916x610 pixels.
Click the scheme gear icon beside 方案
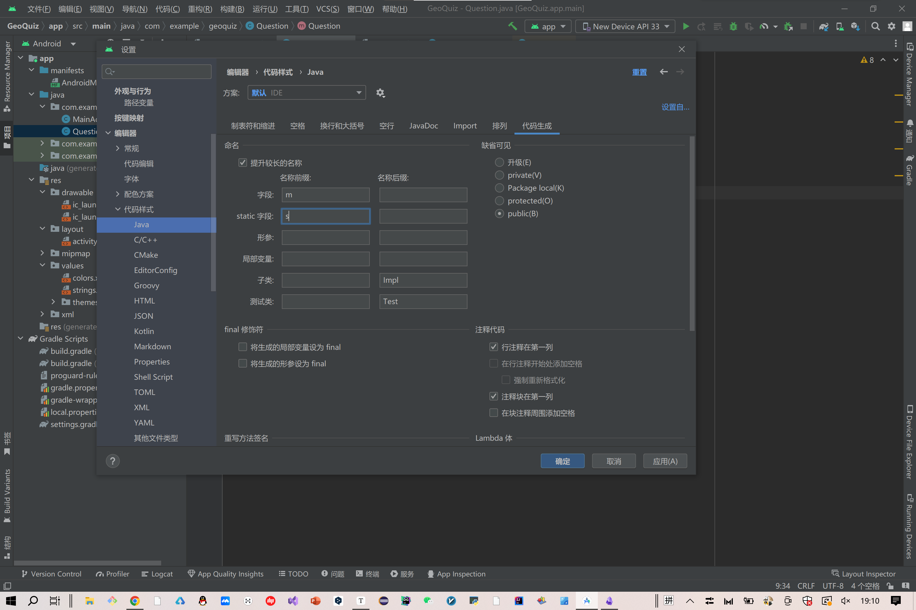click(x=380, y=93)
